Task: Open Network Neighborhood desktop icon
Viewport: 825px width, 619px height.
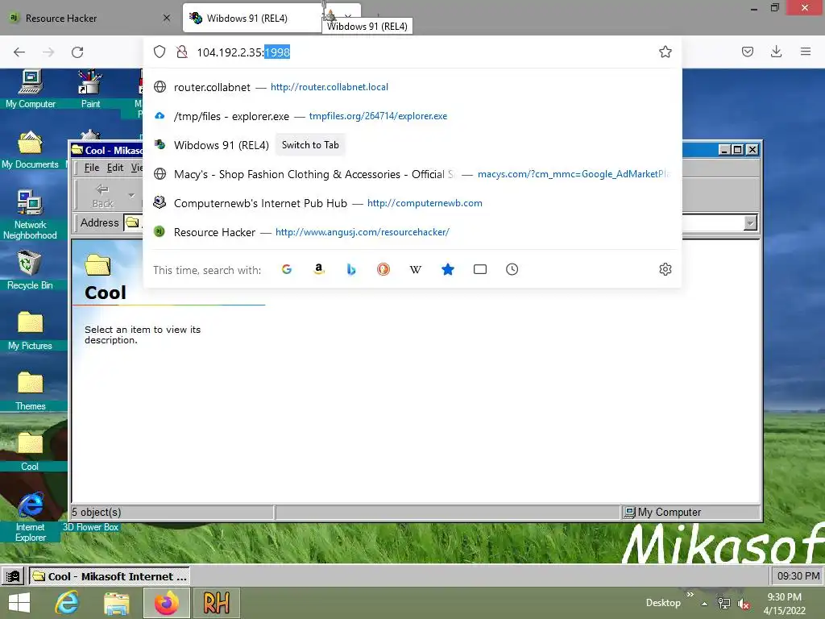Action: coord(30,214)
